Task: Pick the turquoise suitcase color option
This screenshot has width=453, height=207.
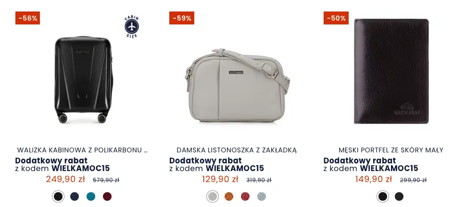Action: (x=91, y=196)
